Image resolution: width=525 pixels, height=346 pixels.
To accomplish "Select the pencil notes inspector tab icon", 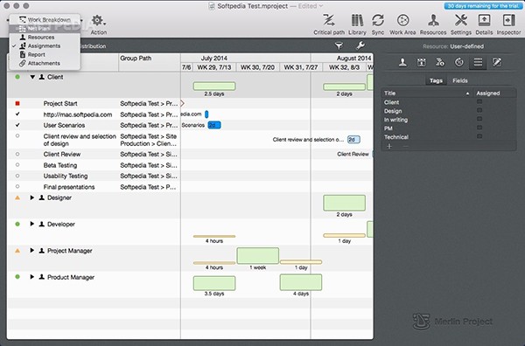I will [497, 62].
